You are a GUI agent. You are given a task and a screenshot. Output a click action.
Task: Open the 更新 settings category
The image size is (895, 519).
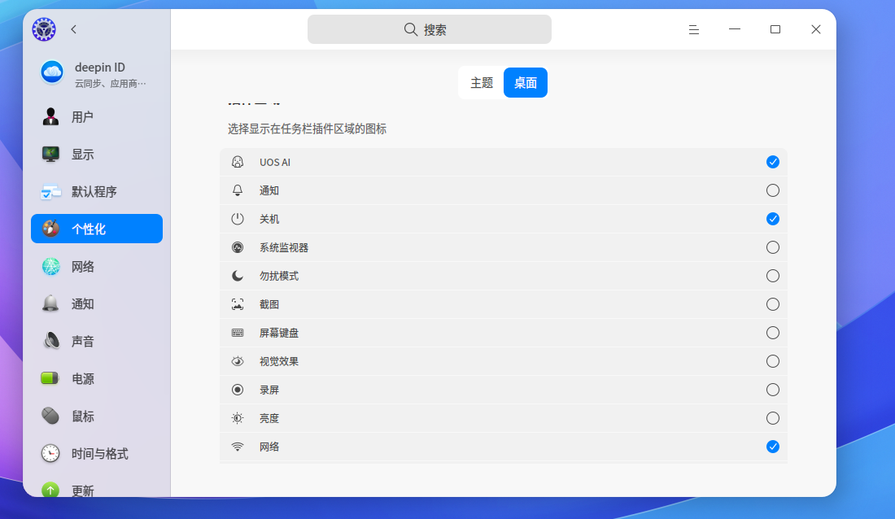click(x=97, y=490)
